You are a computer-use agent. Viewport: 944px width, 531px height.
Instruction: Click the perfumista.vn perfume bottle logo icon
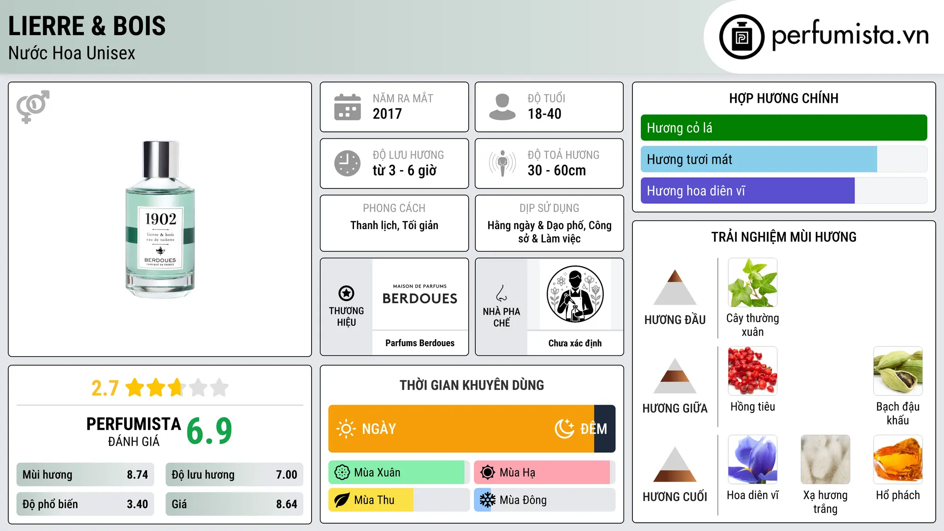click(742, 37)
